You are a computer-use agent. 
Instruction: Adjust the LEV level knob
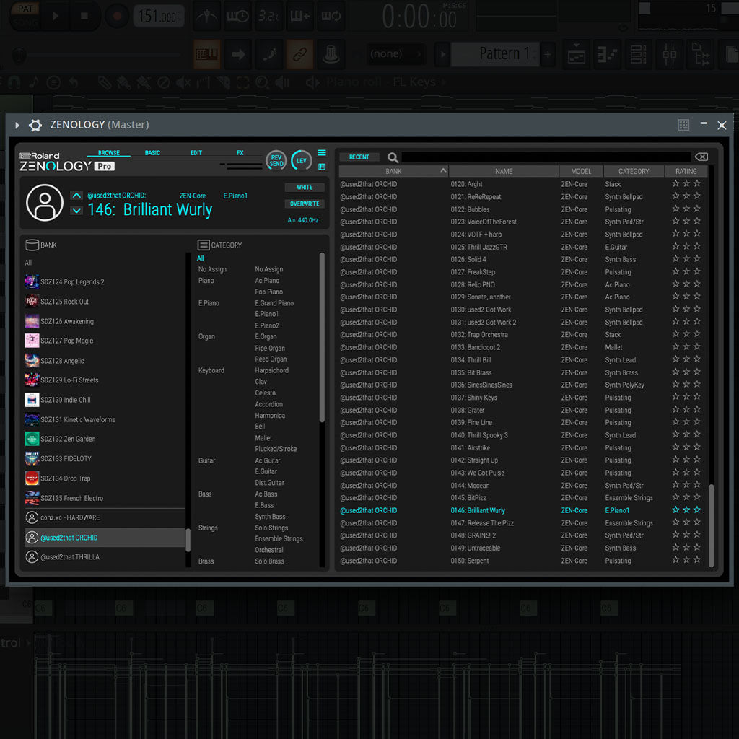[x=302, y=161]
